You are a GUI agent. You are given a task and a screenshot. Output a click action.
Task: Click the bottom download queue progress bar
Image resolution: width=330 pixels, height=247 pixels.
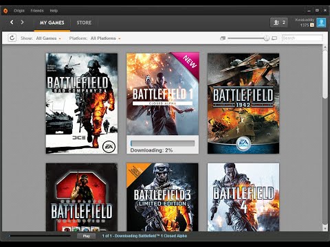pyautogui.click(x=40, y=236)
